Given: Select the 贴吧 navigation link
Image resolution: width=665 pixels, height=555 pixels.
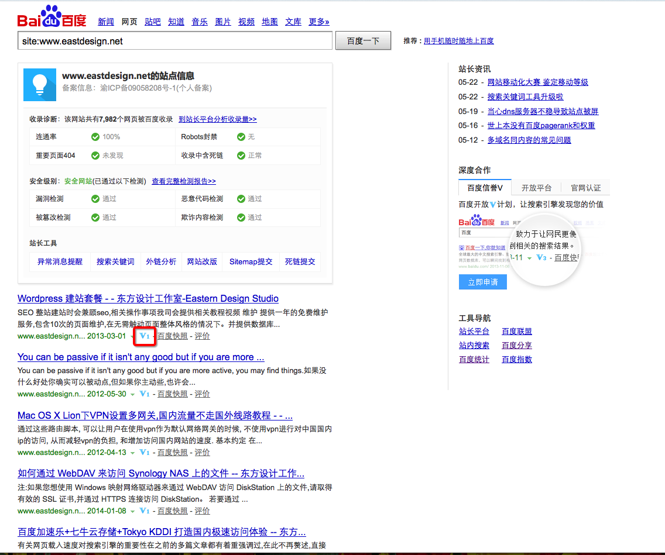Looking at the screenshot, I should pos(153,22).
